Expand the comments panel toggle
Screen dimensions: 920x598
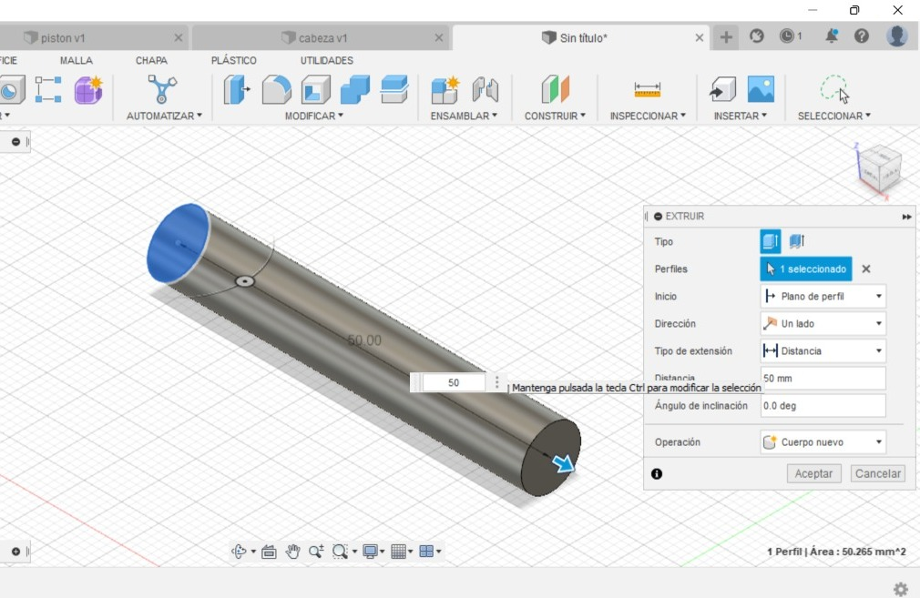click(x=15, y=552)
